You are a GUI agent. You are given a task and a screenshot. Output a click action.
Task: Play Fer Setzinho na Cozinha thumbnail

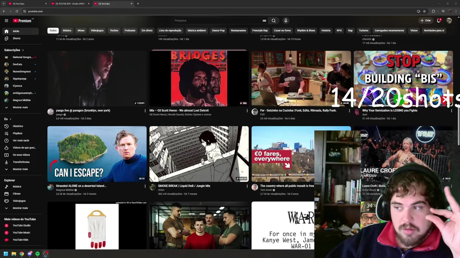301,78
